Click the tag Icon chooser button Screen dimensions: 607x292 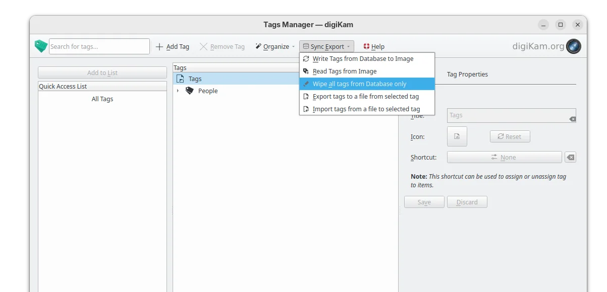pyautogui.click(x=457, y=136)
